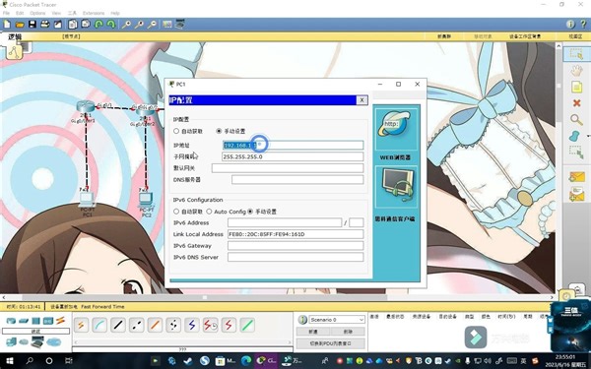Choose the dotted phone cable
Viewport: 591px width, 369px height.
[x=173, y=325]
